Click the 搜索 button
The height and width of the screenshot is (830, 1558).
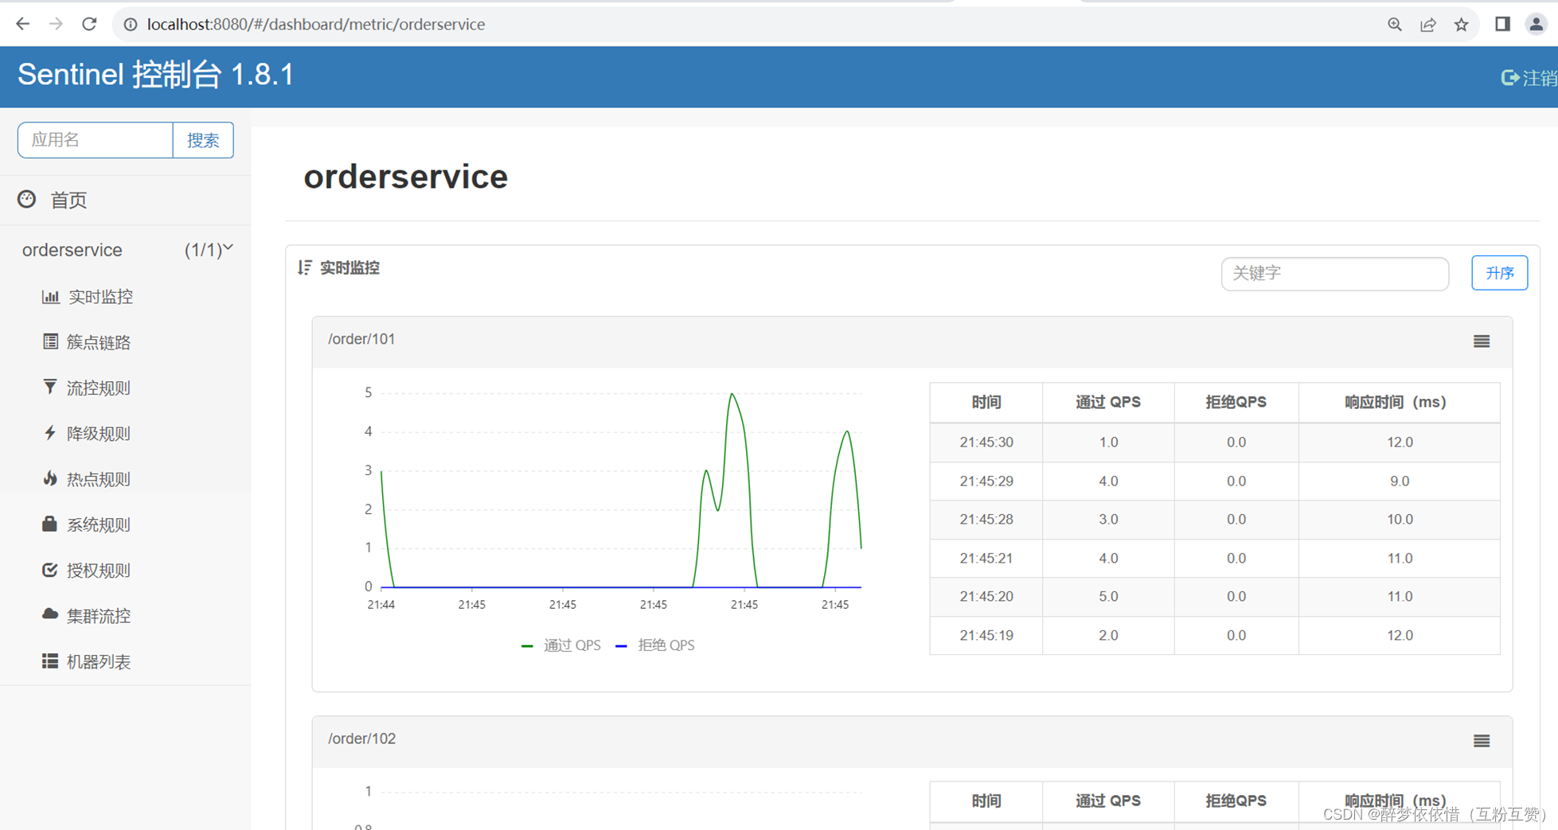coord(203,140)
